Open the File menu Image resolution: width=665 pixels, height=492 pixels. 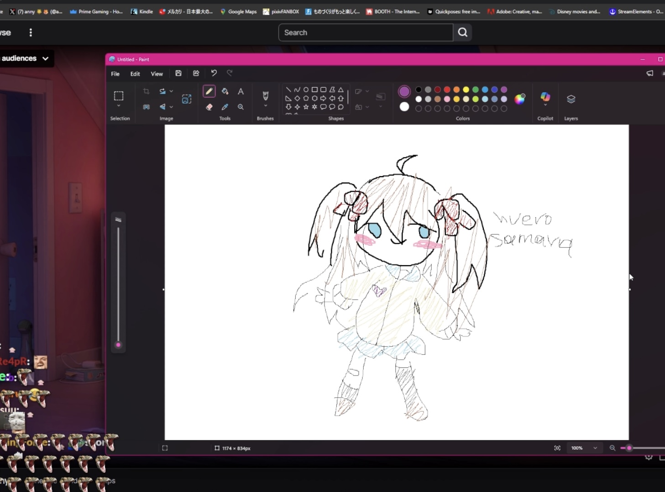point(115,74)
